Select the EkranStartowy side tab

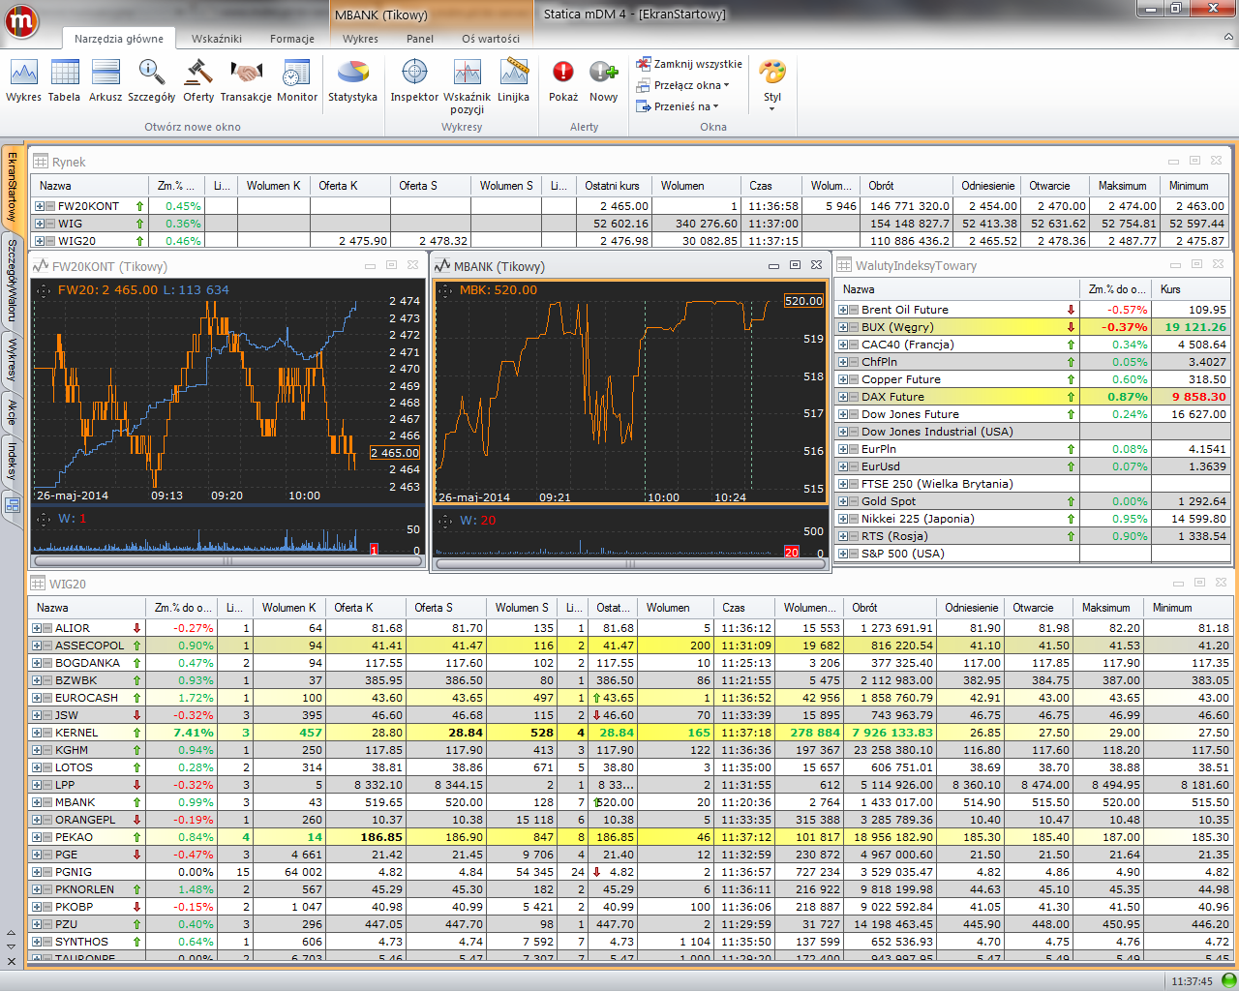tap(12, 187)
